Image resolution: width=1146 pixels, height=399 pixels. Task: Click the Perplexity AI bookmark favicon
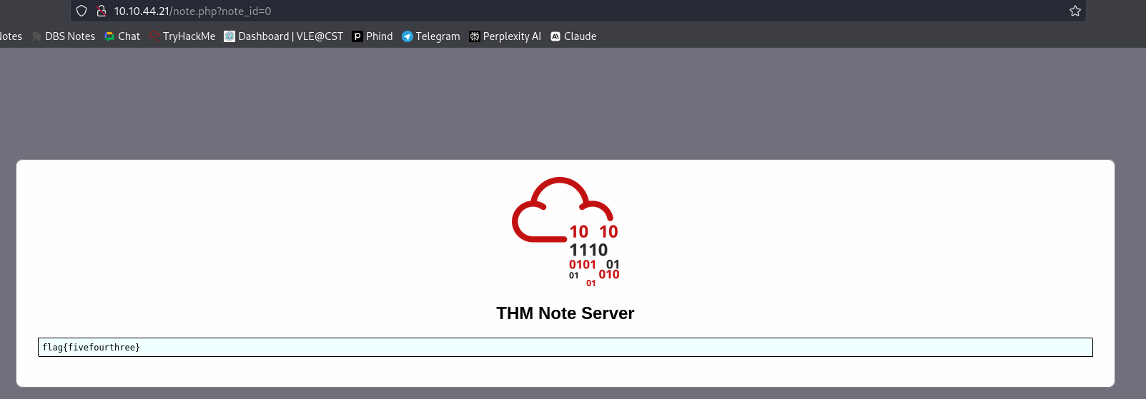475,36
